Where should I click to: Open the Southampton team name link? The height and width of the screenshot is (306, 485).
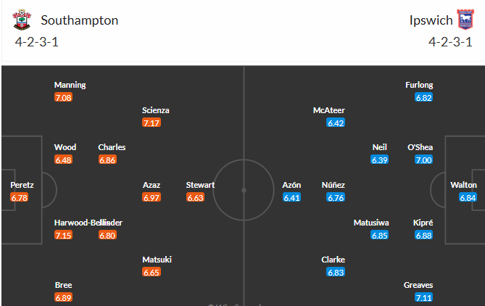point(80,20)
